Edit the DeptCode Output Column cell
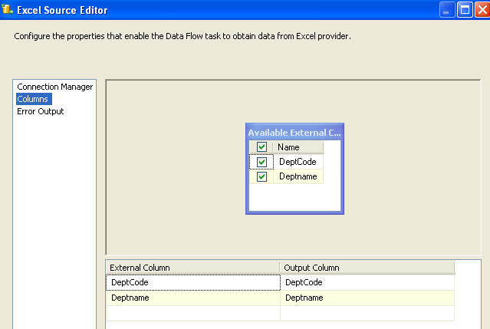This screenshot has height=329, width=490. point(367,282)
